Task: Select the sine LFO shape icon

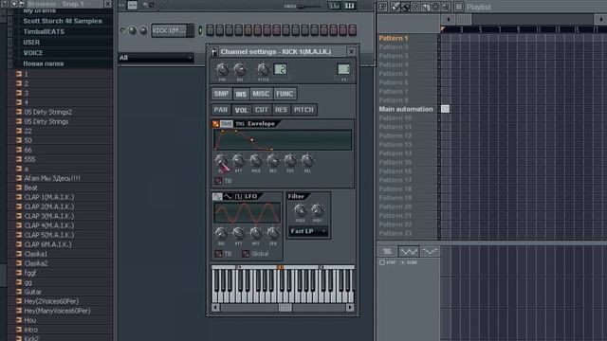Action: tap(217, 196)
